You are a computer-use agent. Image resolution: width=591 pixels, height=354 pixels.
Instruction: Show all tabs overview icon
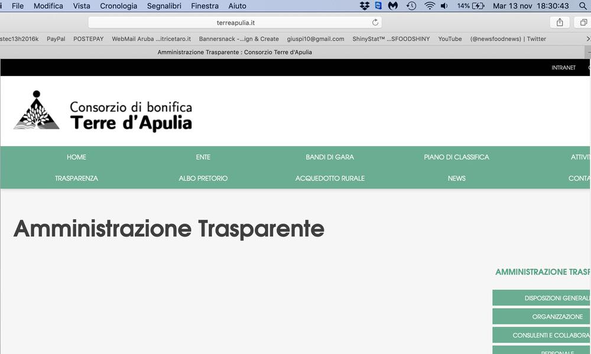pyautogui.click(x=583, y=22)
